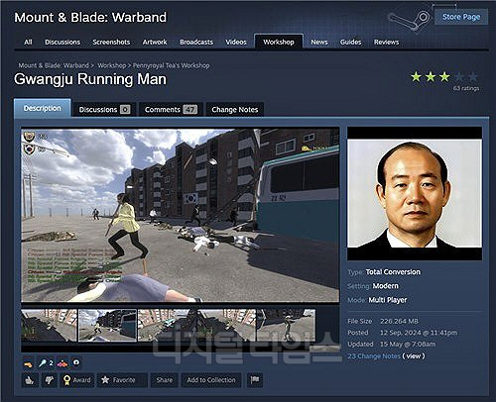The image size is (496, 402).
Task: Open the Store Page button
Action: pyautogui.click(x=461, y=17)
